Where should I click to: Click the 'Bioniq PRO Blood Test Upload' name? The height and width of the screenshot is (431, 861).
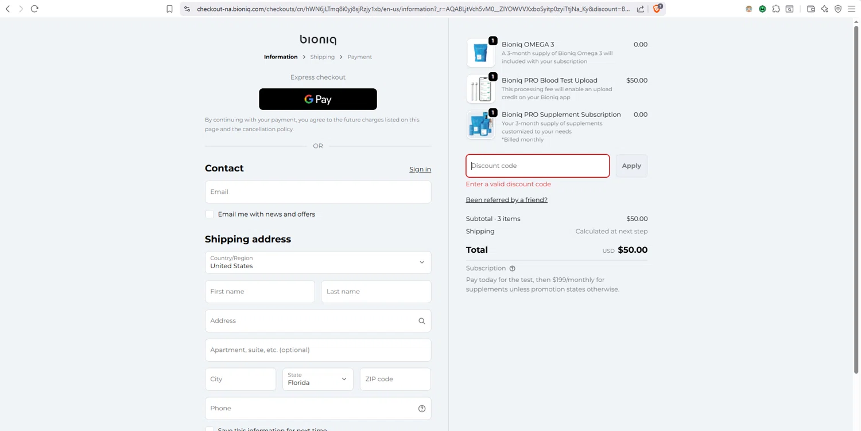(550, 80)
